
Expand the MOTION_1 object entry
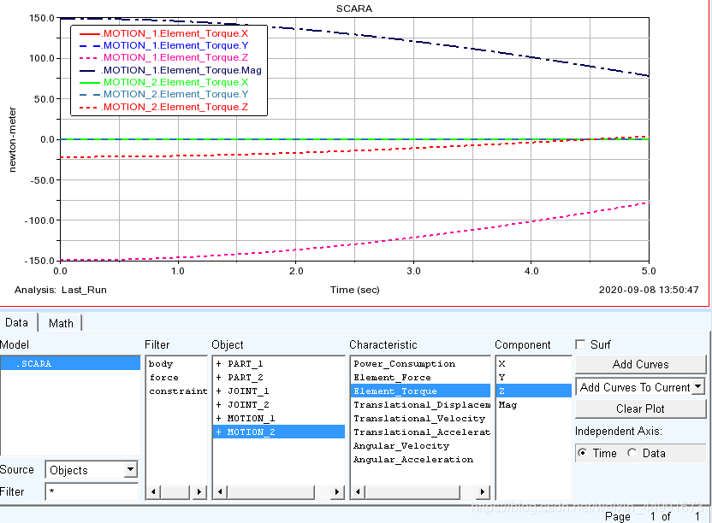(x=218, y=419)
